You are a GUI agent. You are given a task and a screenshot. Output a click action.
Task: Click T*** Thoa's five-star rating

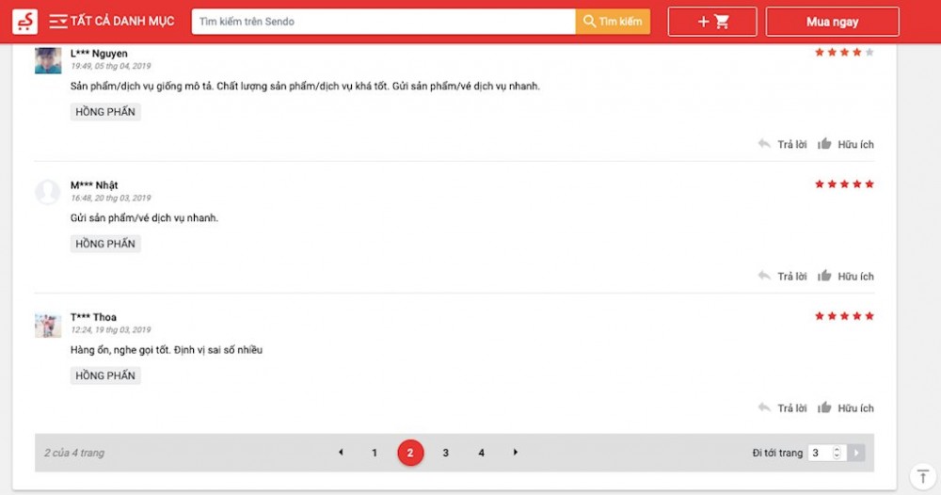click(844, 316)
